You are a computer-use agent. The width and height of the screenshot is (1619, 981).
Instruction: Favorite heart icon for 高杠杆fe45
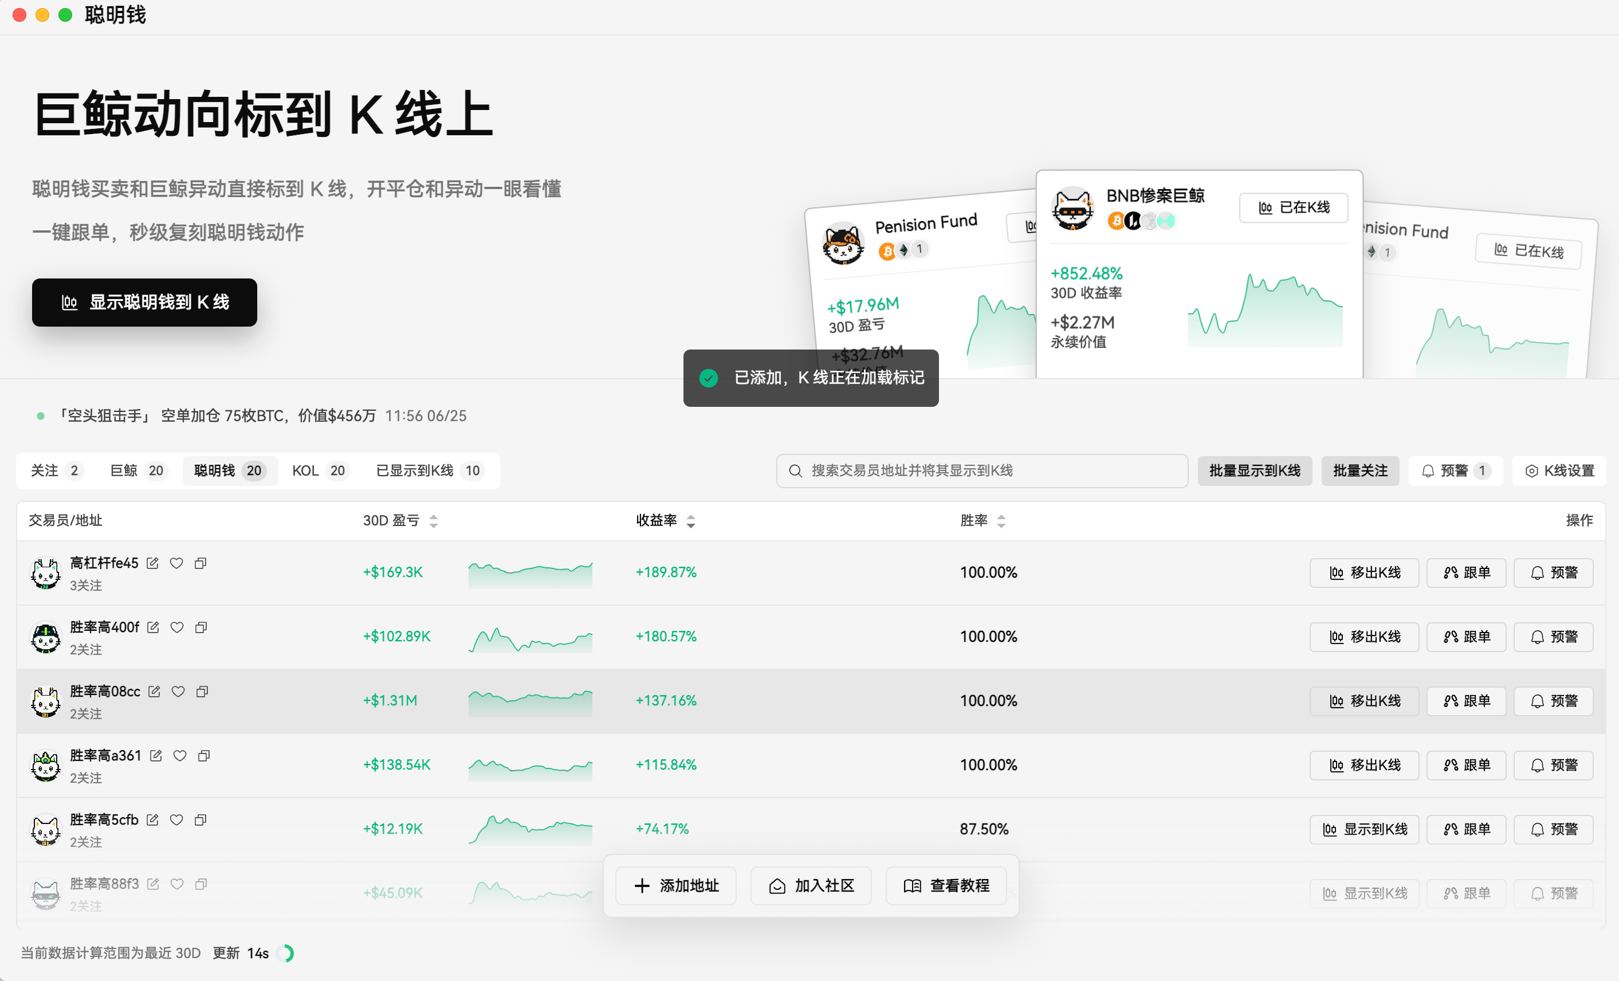pyautogui.click(x=176, y=563)
